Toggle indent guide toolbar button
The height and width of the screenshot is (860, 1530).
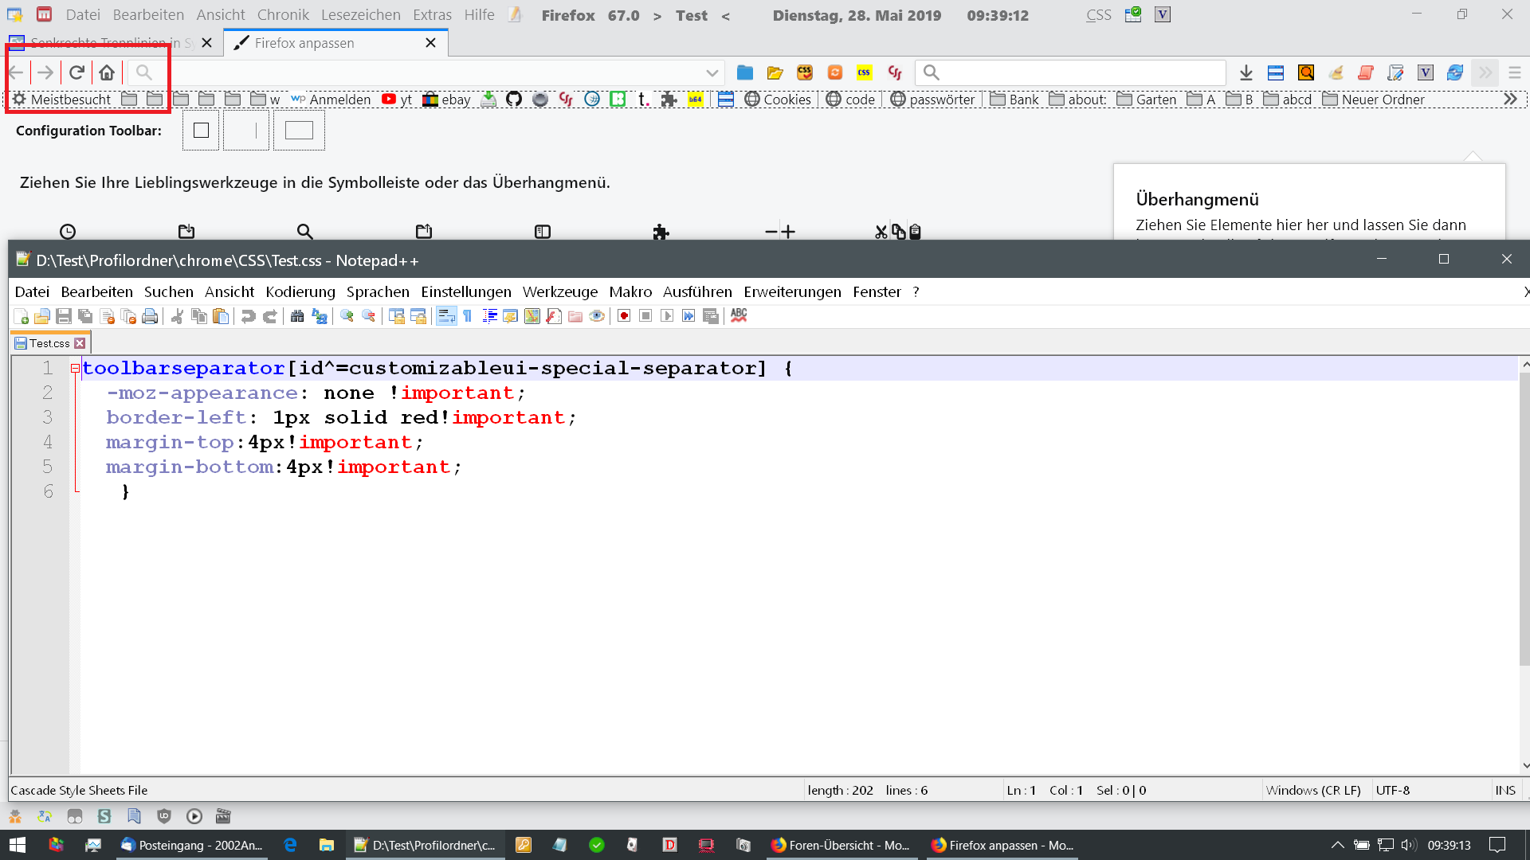point(489,316)
